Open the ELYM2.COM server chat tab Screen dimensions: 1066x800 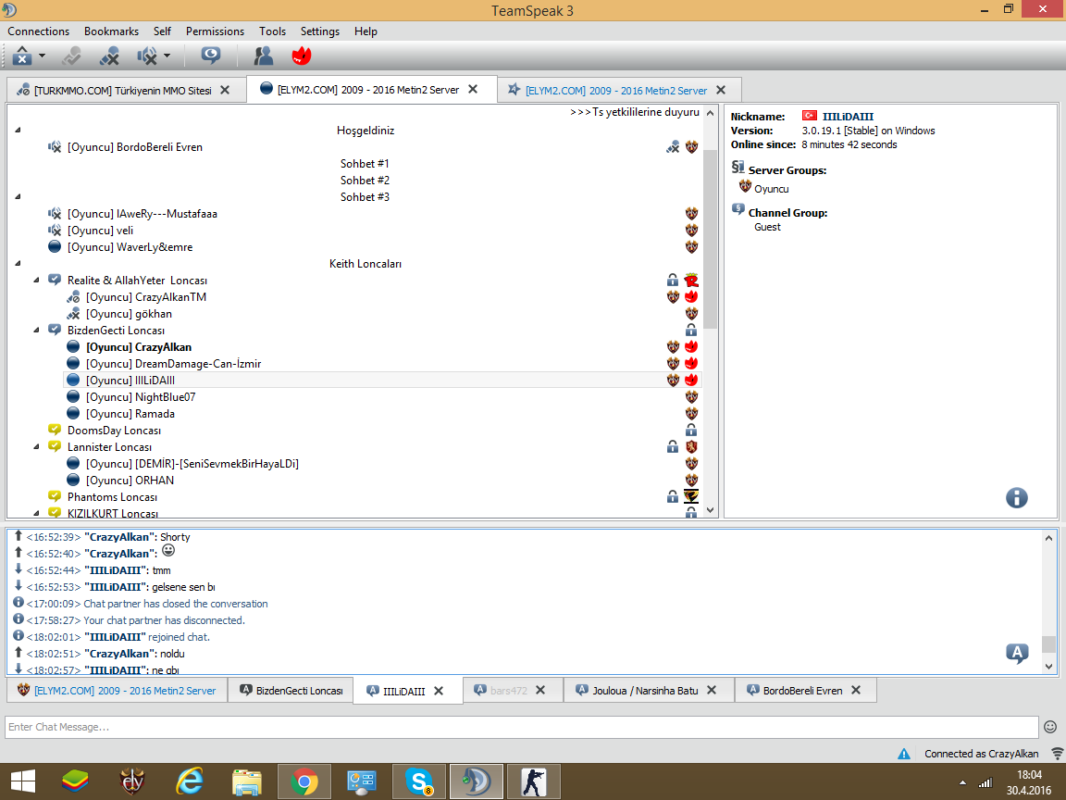(117, 691)
